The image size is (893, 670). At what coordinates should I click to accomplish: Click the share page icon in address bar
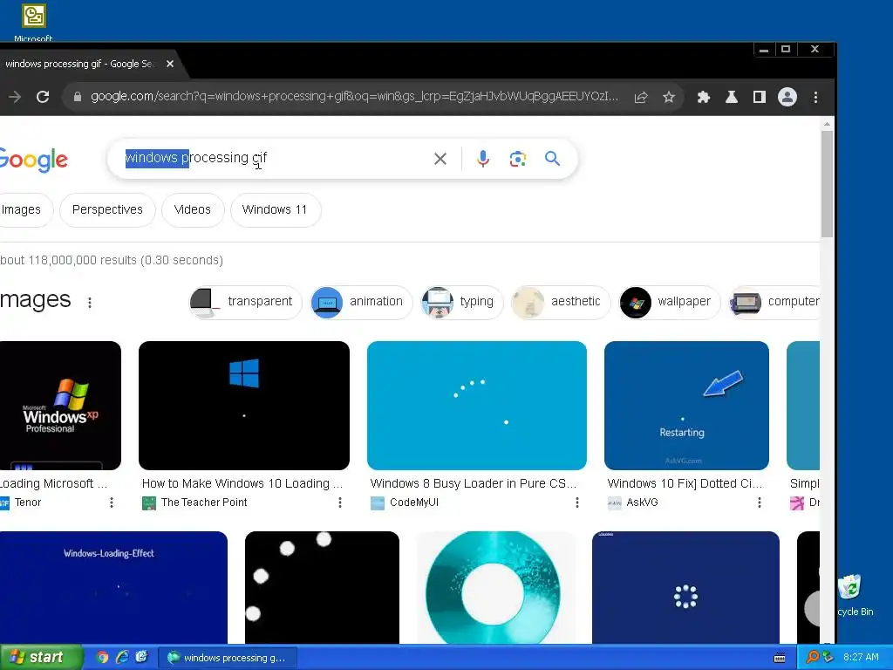(641, 97)
